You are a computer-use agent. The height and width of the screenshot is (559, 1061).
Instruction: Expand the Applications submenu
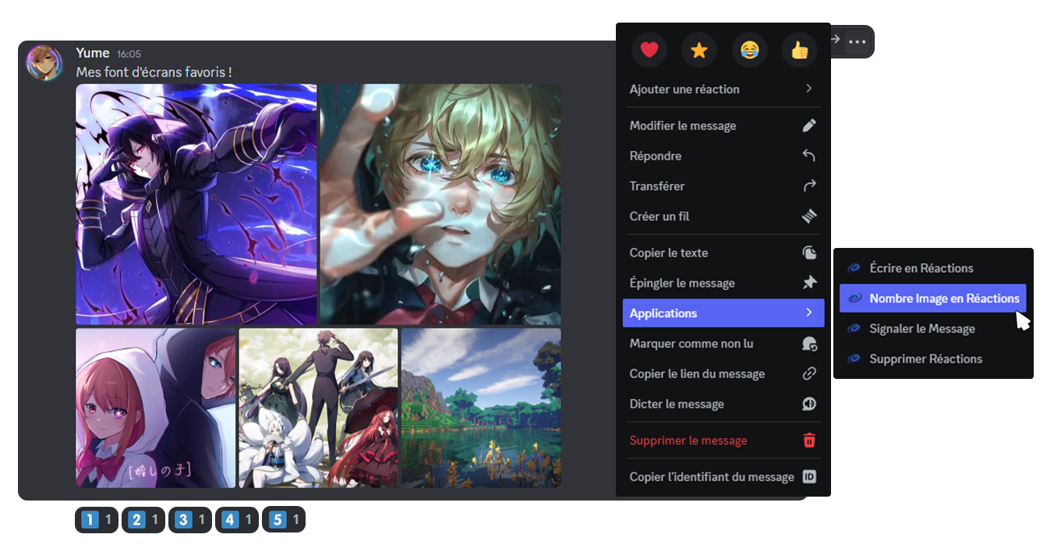pyautogui.click(x=723, y=313)
